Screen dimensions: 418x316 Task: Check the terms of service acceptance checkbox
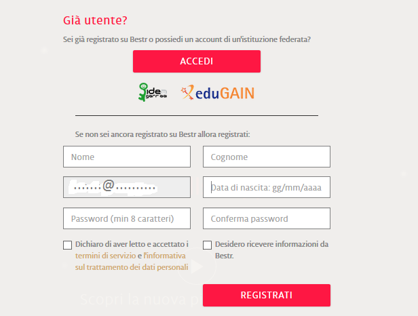click(67, 245)
